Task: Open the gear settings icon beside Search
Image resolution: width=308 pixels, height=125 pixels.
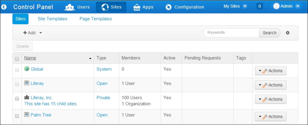Action: tap(288, 33)
